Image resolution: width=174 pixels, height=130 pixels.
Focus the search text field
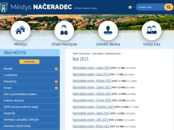point(150,7)
